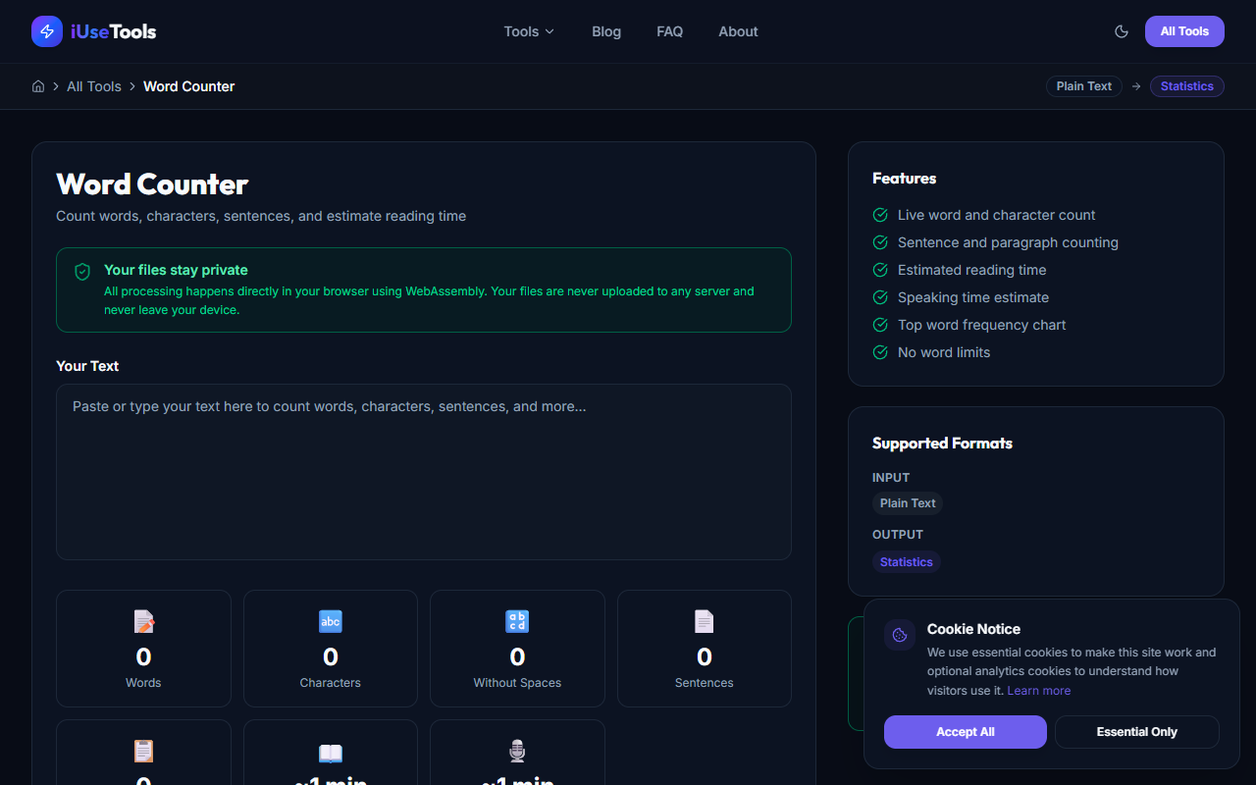1256x785 pixels.
Task: Select the Characters abc icon
Action: [x=330, y=621]
